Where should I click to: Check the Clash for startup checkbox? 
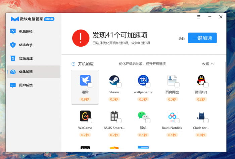point(206,120)
